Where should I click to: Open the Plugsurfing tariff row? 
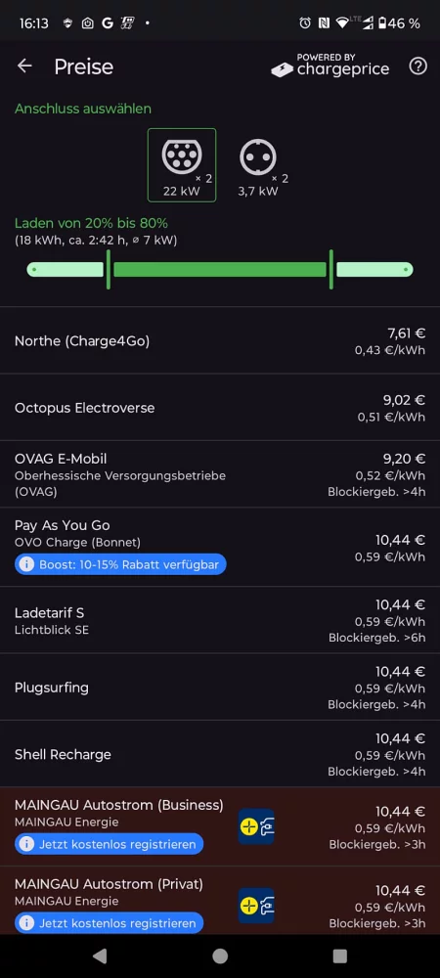[x=220, y=688]
